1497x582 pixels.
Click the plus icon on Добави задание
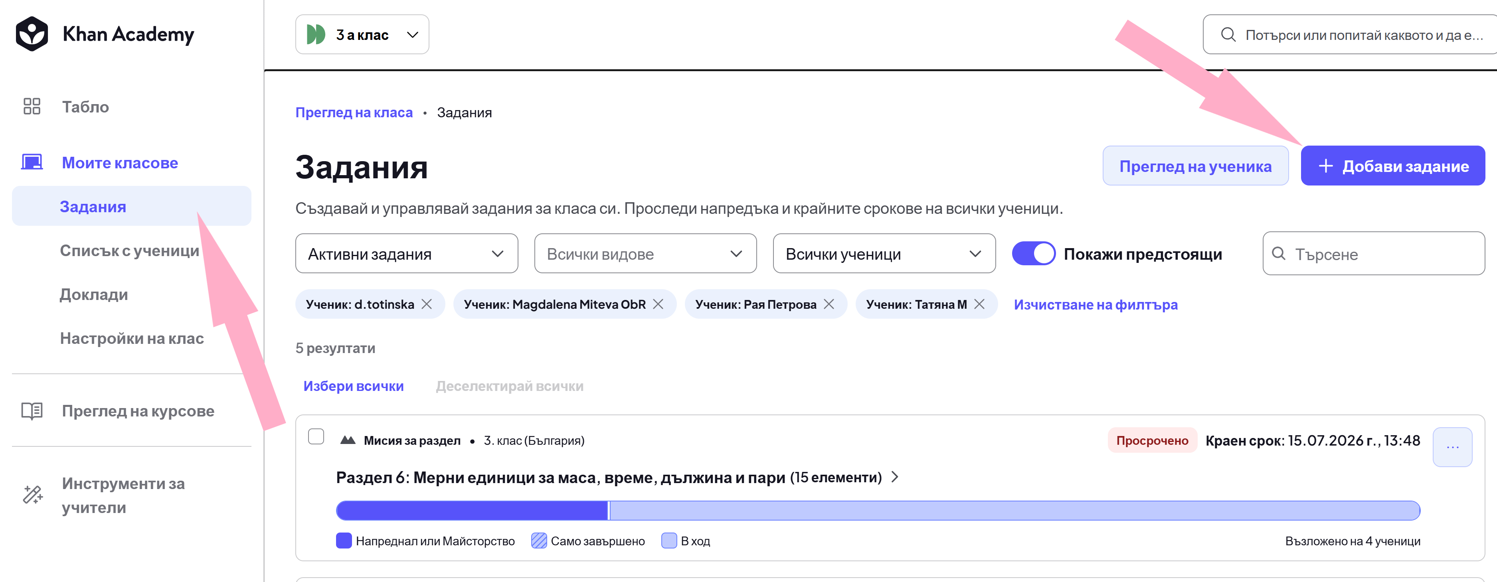[1325, 166]
